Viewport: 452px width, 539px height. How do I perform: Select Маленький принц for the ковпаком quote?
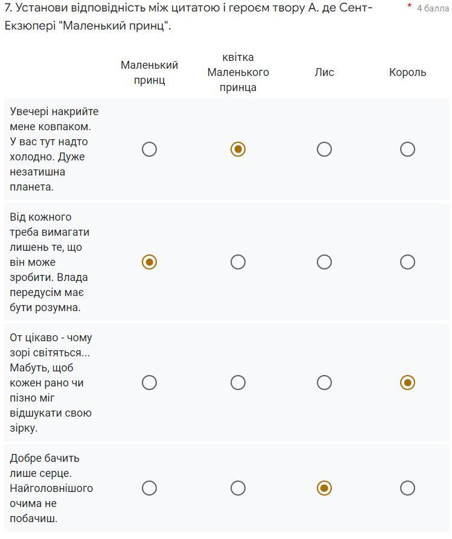click(x=149, y=149)
